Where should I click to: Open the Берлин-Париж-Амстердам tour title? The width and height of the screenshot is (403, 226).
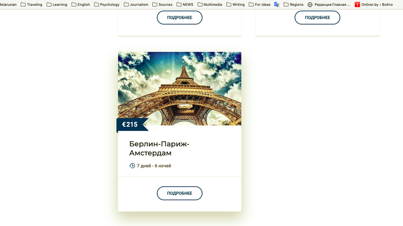pyautogui.click(x=159, y=148)
